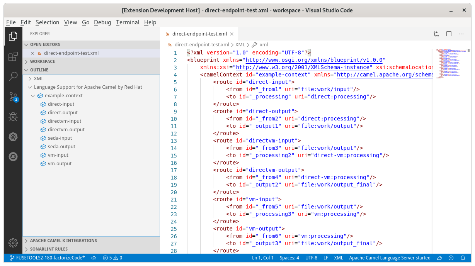Close the direct-endpoint-test.xml tab
The height and width of the screenshot is (266, 475).
pos(232,34)
